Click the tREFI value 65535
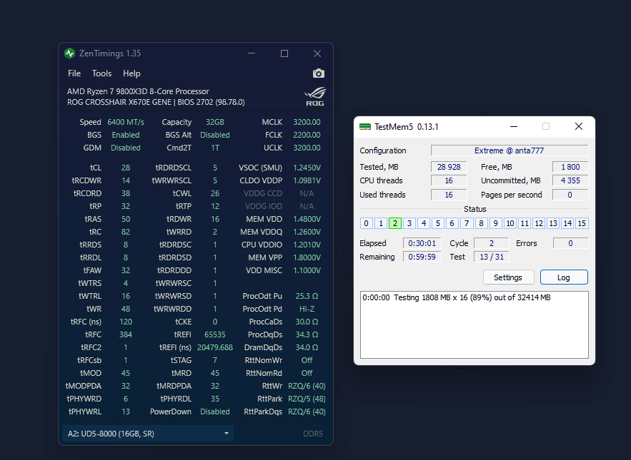Screen dimensions: 631x460 [x=215, y=334]
